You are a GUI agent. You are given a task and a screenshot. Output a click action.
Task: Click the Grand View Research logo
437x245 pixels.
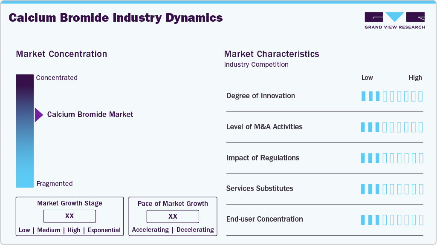tap(394, 20)
